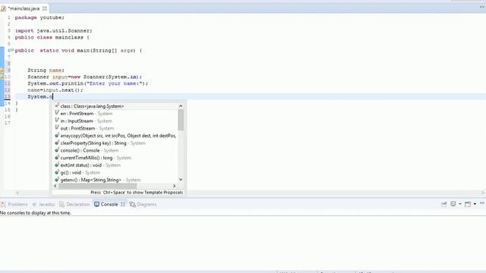
Task: Click the method icon beside exit(int status)
Action: [57, 165]
